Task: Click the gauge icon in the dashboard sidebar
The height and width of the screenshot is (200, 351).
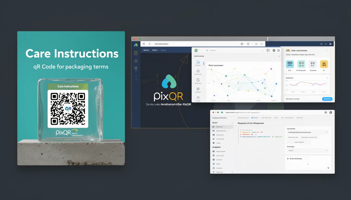Action: (x=198, y=71)
